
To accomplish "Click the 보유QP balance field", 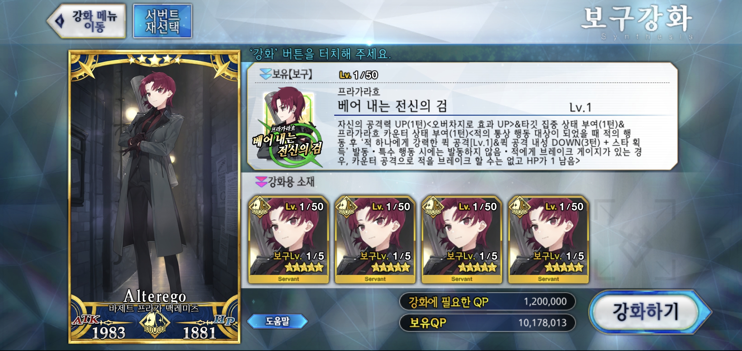I will [x=487, y=323].
